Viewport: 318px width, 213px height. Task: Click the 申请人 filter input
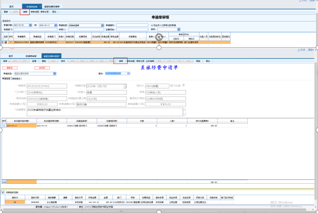point(86,29)
